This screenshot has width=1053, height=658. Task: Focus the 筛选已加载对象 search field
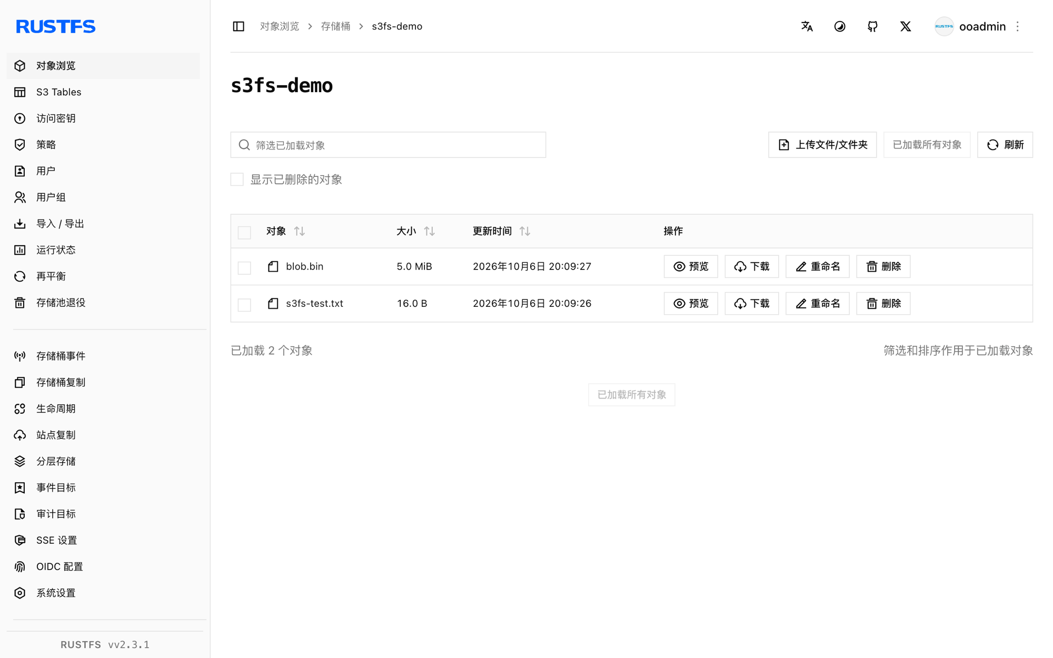click(x=388, y=145)
